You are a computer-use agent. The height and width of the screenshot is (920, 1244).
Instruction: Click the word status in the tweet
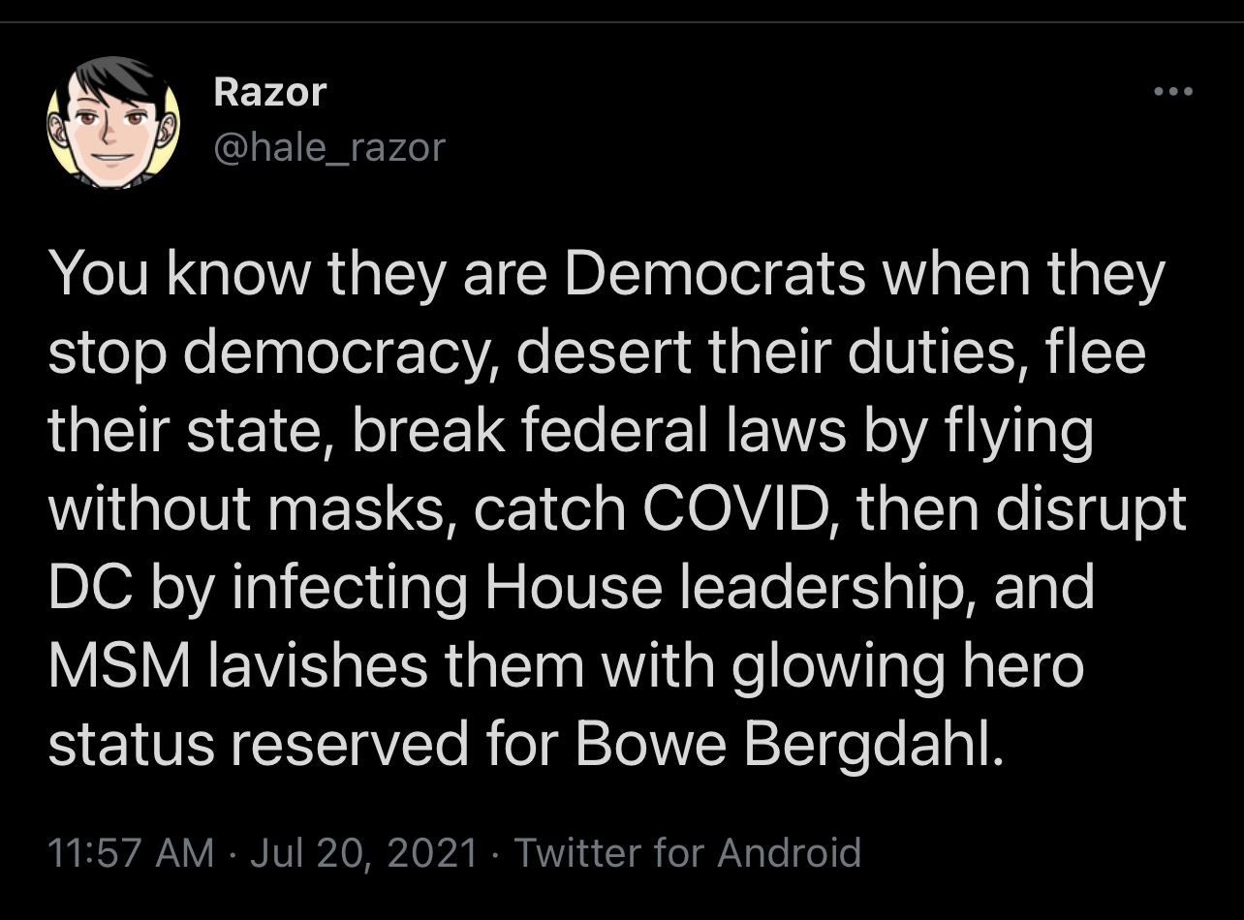click(129, 746)
